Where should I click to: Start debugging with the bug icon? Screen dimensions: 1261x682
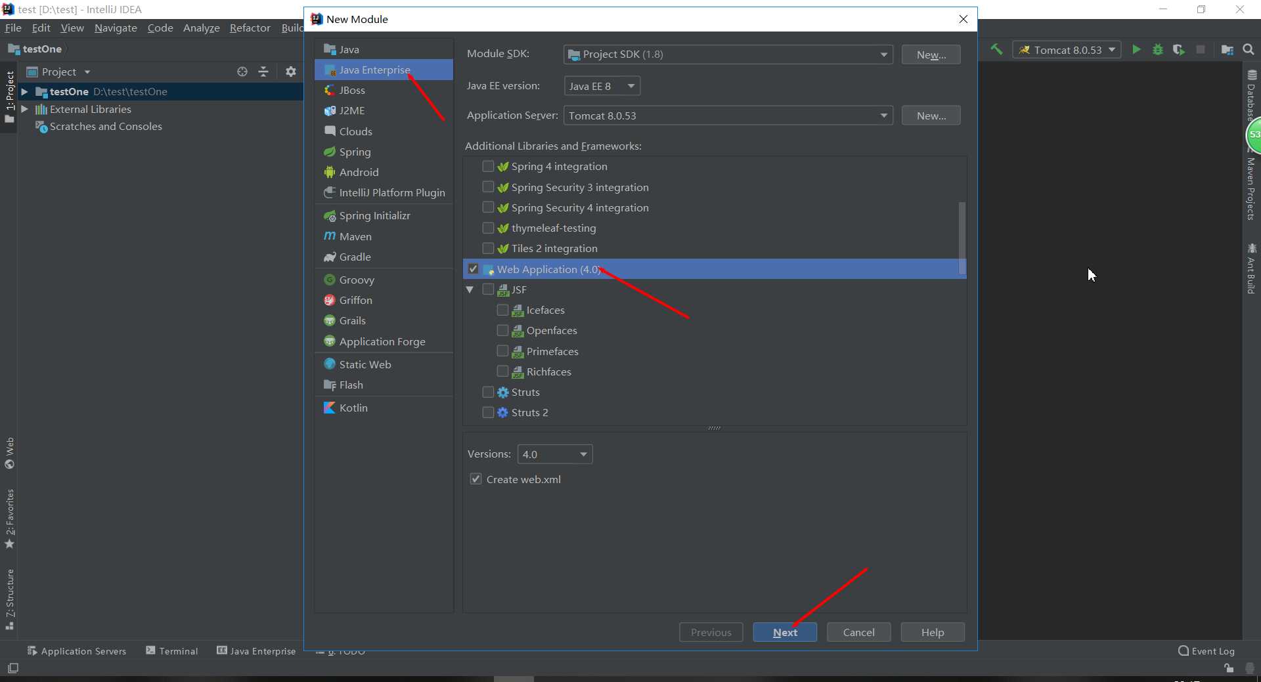pos(1158,50)
